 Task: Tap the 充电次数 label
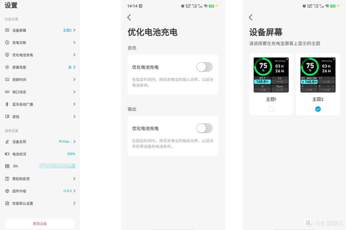click(x=19, y=43)
